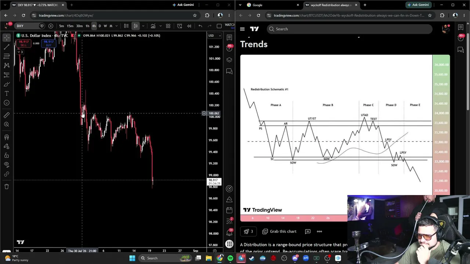Select the chart patterns tool
Image resolution: width=470 pixels, height=264 pixels.
tap(7, 65)
